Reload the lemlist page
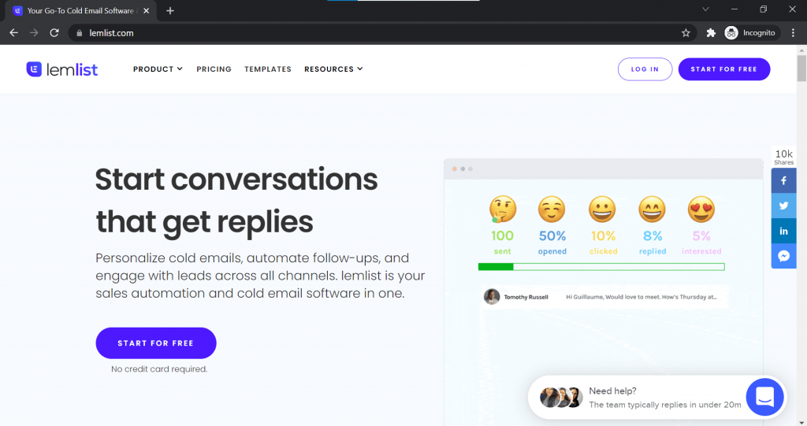807x426 pixels. coord(54,33)
